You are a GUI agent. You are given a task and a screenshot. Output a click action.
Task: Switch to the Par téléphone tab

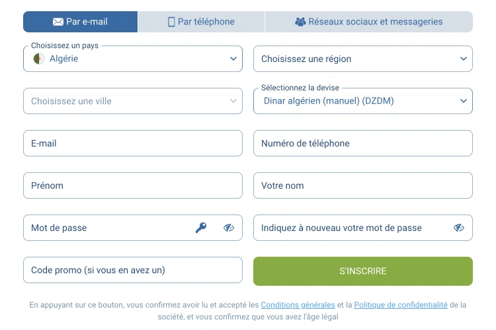coord(201,22)
